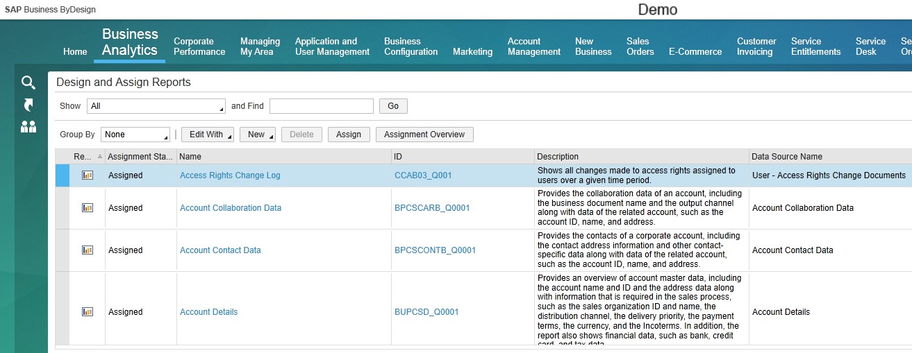
Task: Switch to the Corporate Performance tab
Action: 199,46
